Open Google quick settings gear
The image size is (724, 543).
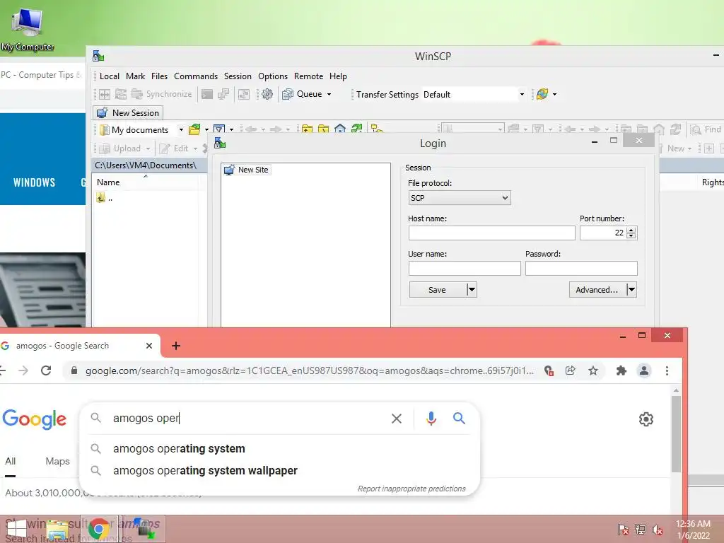(x=646, y=419)
